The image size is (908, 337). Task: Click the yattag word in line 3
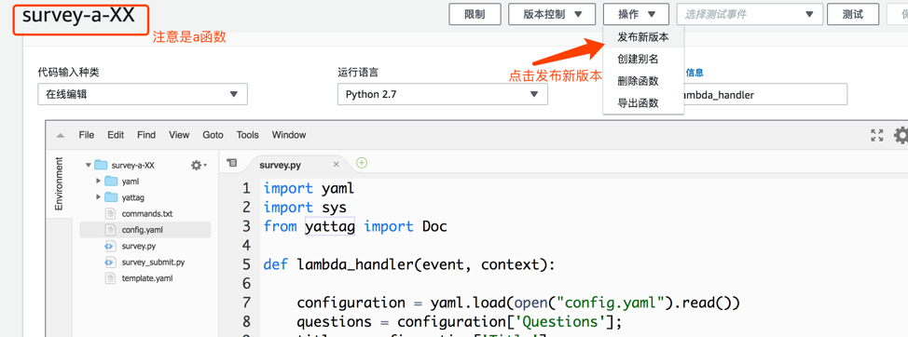[x=330, y=226]
